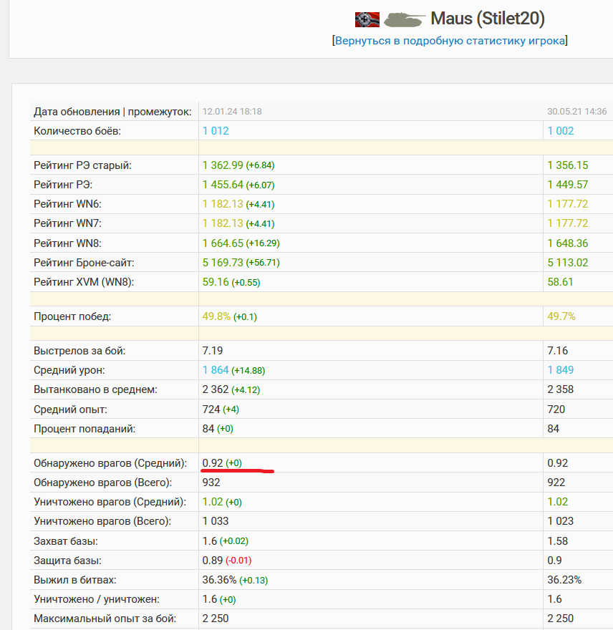The image size is (613, 630).
Task: Click battle count value 1 002
Action: [561, 131]
